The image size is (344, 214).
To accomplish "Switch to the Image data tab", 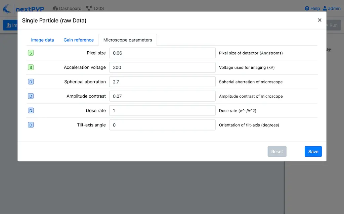I will click(x=42, y=40).
